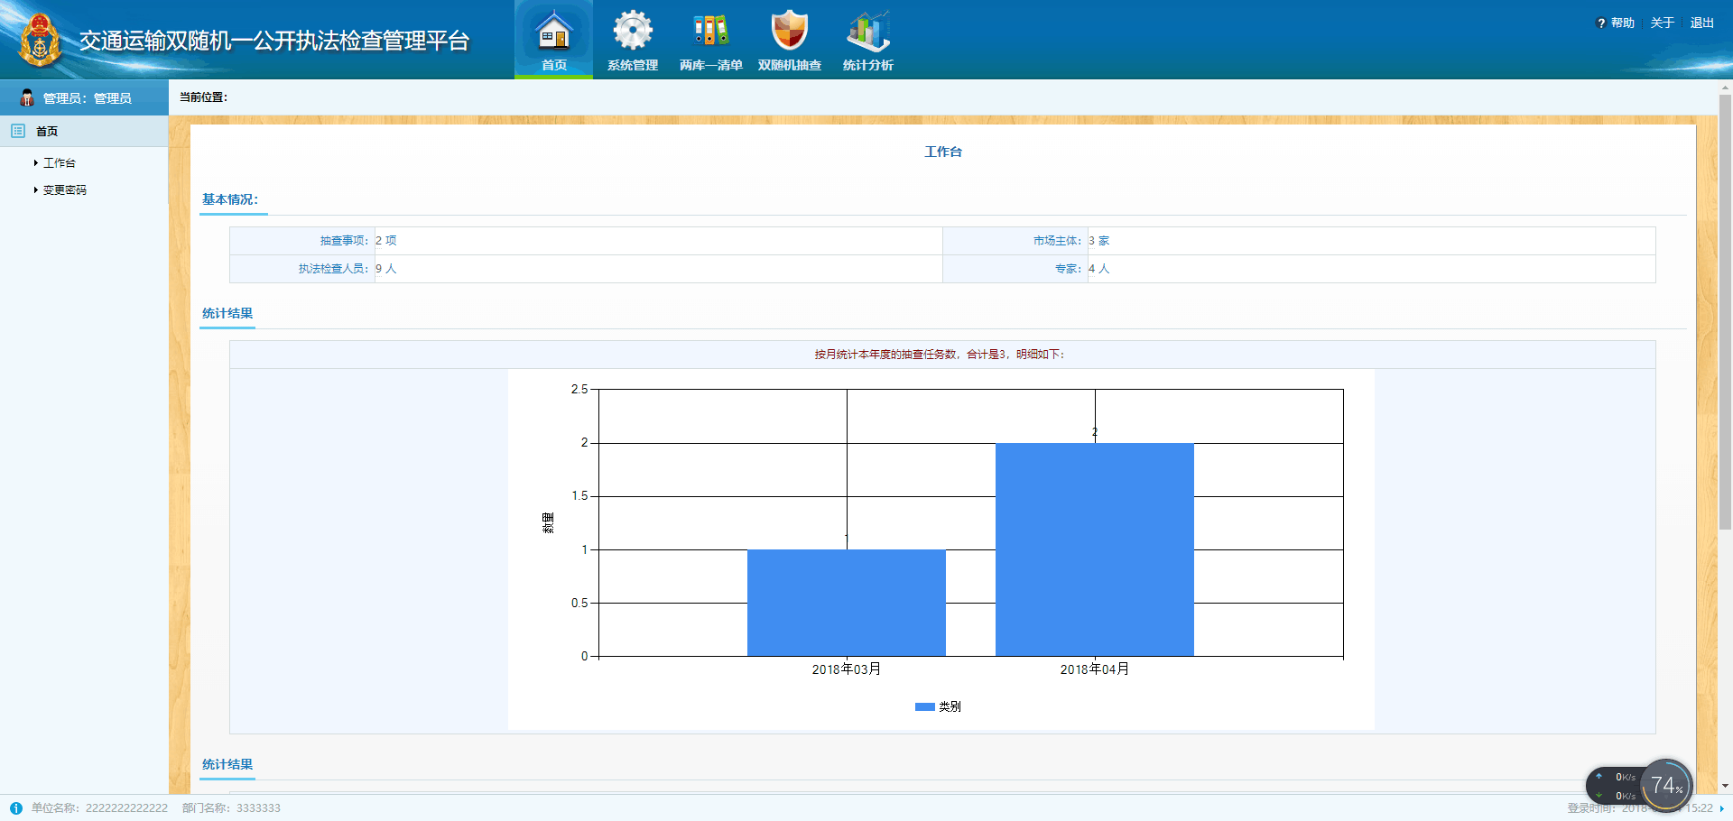Click the 工作台 page title
The width and height of the screenshot is (1733, 821).
click(x=943, y=152)
